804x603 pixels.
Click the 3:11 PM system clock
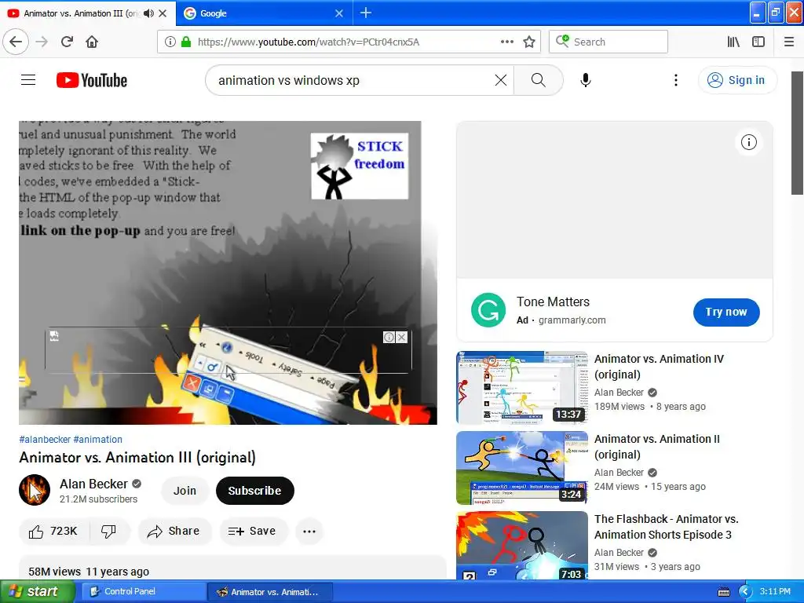(775, 591)
